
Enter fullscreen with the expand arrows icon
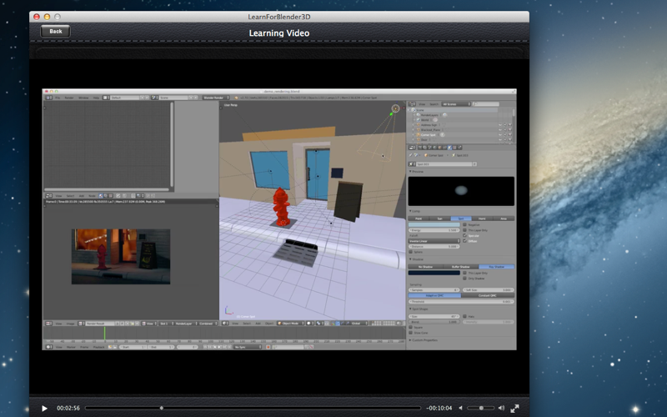point(514,409)
